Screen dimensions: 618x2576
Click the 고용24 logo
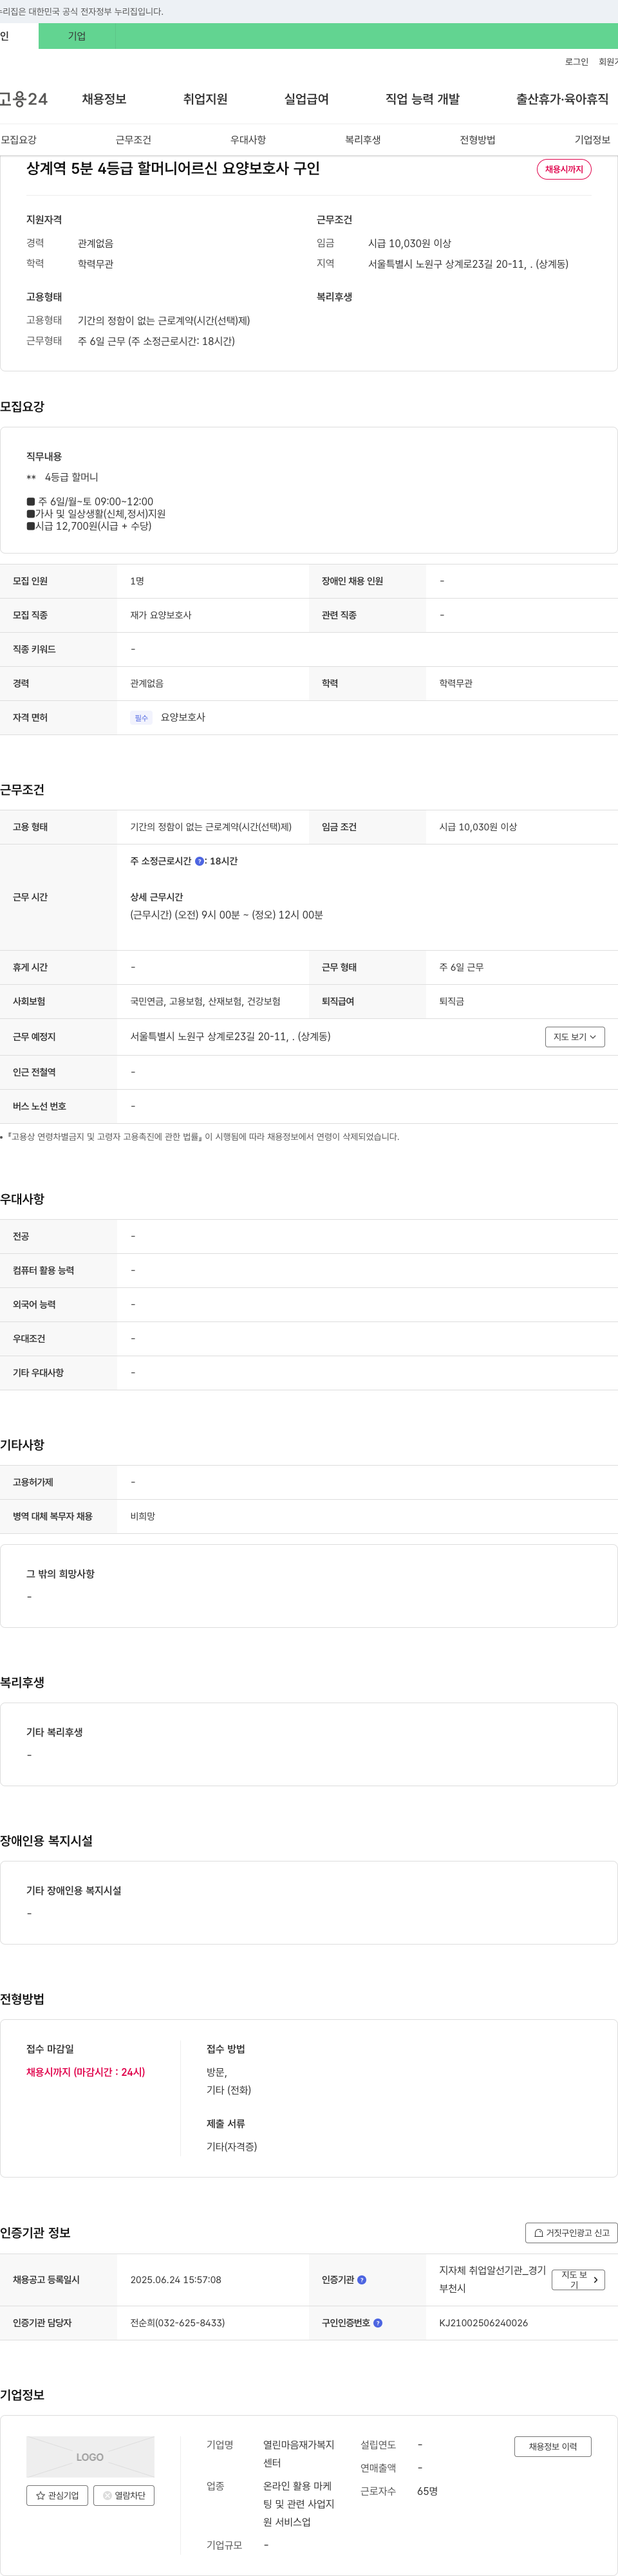[23, 99]
